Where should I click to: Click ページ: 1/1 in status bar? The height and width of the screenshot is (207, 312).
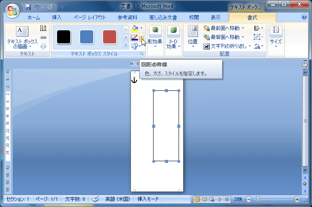pyautogui.click(x=46, y=199)
